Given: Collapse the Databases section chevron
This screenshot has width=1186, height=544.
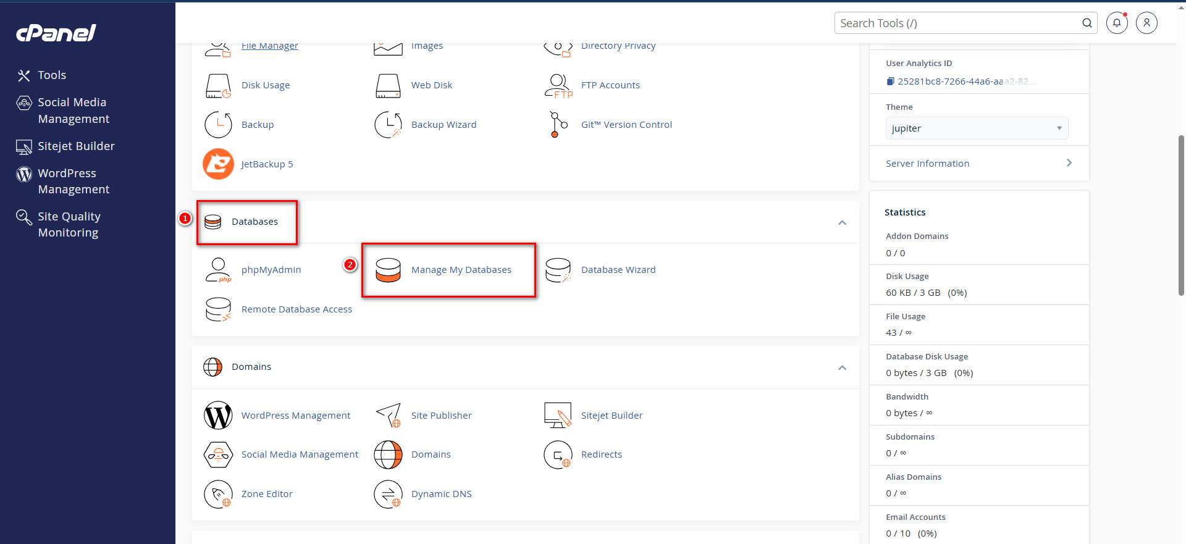Looking at the screenshot, I should pos(842,222).
